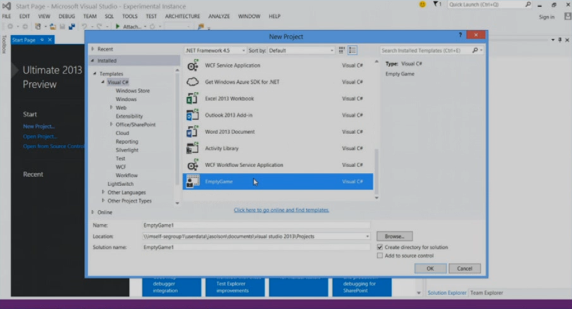Image resolution: width=572 pixels, height=309 pixels.
Task: Collapse the Installed section
Action: 93,60
